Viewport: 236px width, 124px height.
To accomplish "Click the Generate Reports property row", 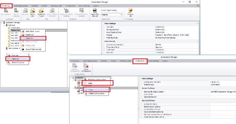I will (x=189, y=97).
